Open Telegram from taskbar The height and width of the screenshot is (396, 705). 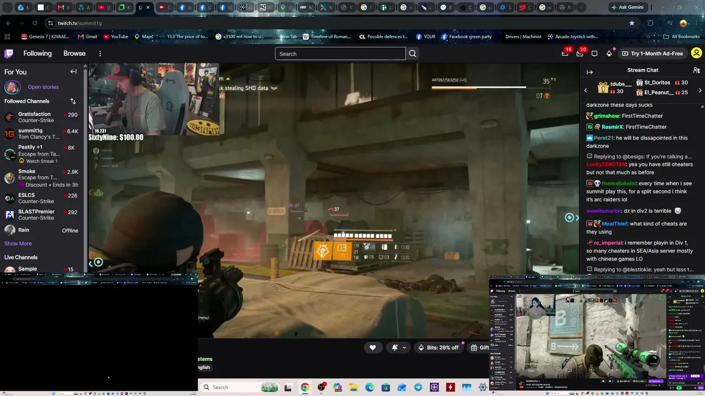[x=418, y=387]
